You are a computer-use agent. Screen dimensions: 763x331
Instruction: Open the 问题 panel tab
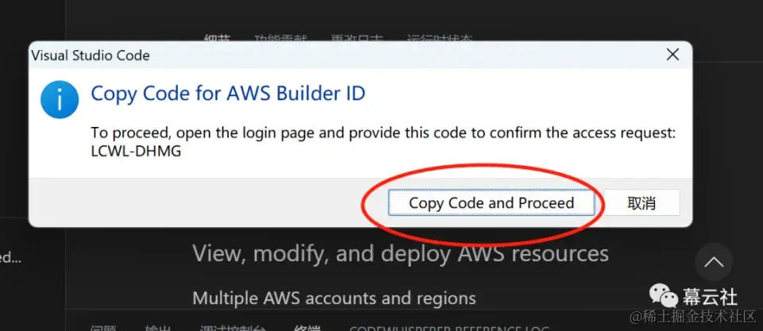point(103,328)
